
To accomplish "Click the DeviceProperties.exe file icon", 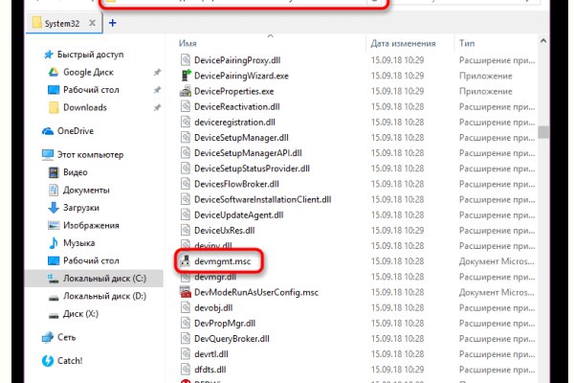I will [187, 91].
